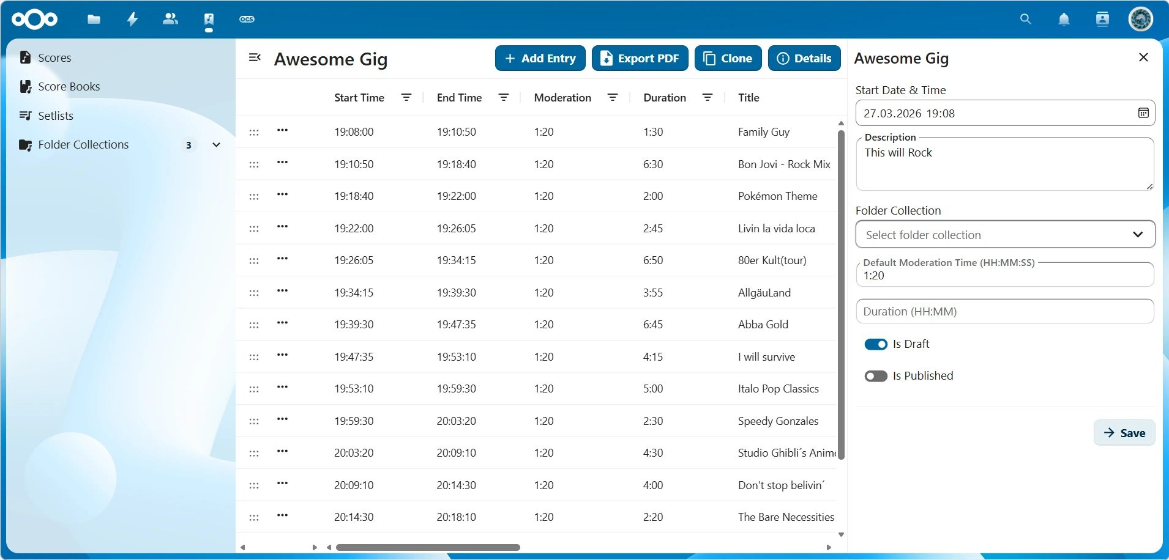Screen dimensions: 1169x560
Task: Toggle the navigation sidebar icon
Action: [x=255, y=57]
